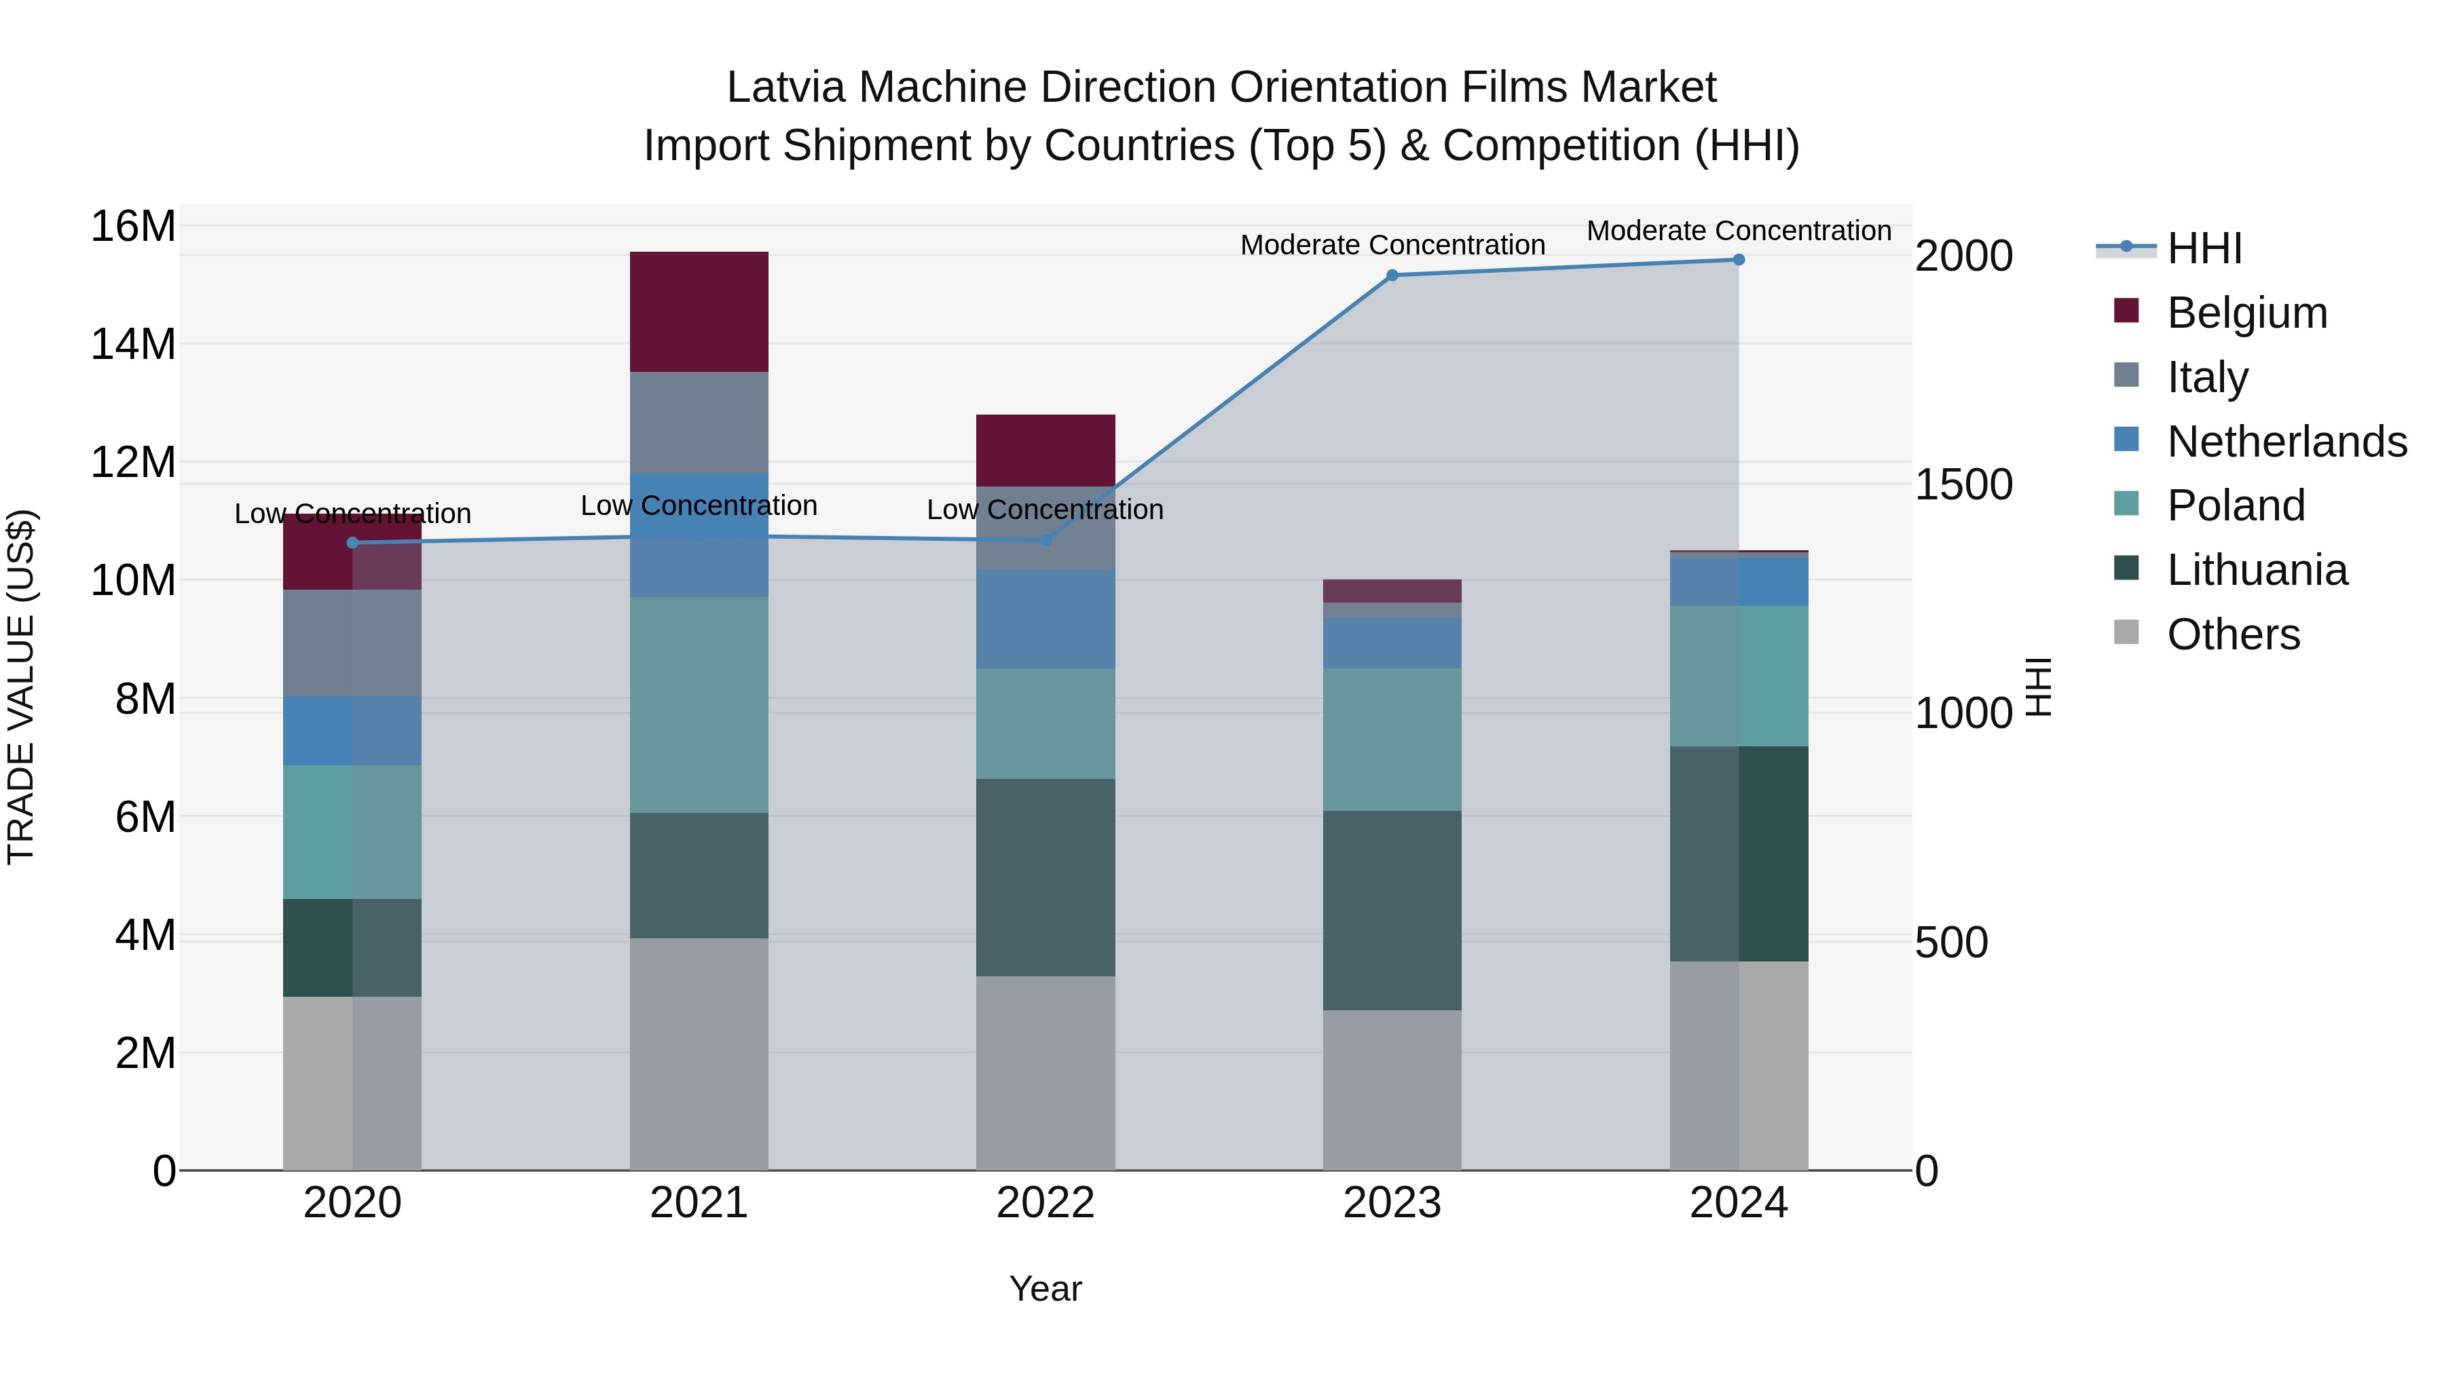Viewport: 2444px width, 1374px height.
Task: Select the 2022 HHI data point
Action: [1045, 541]
